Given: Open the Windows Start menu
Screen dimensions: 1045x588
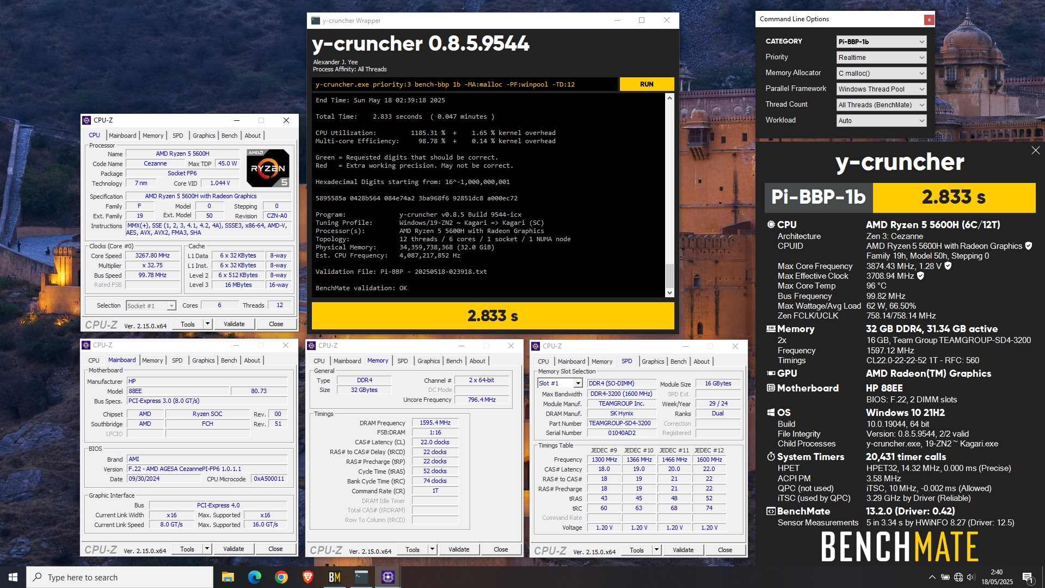Looking at the screenshot, I should (13, 577).
